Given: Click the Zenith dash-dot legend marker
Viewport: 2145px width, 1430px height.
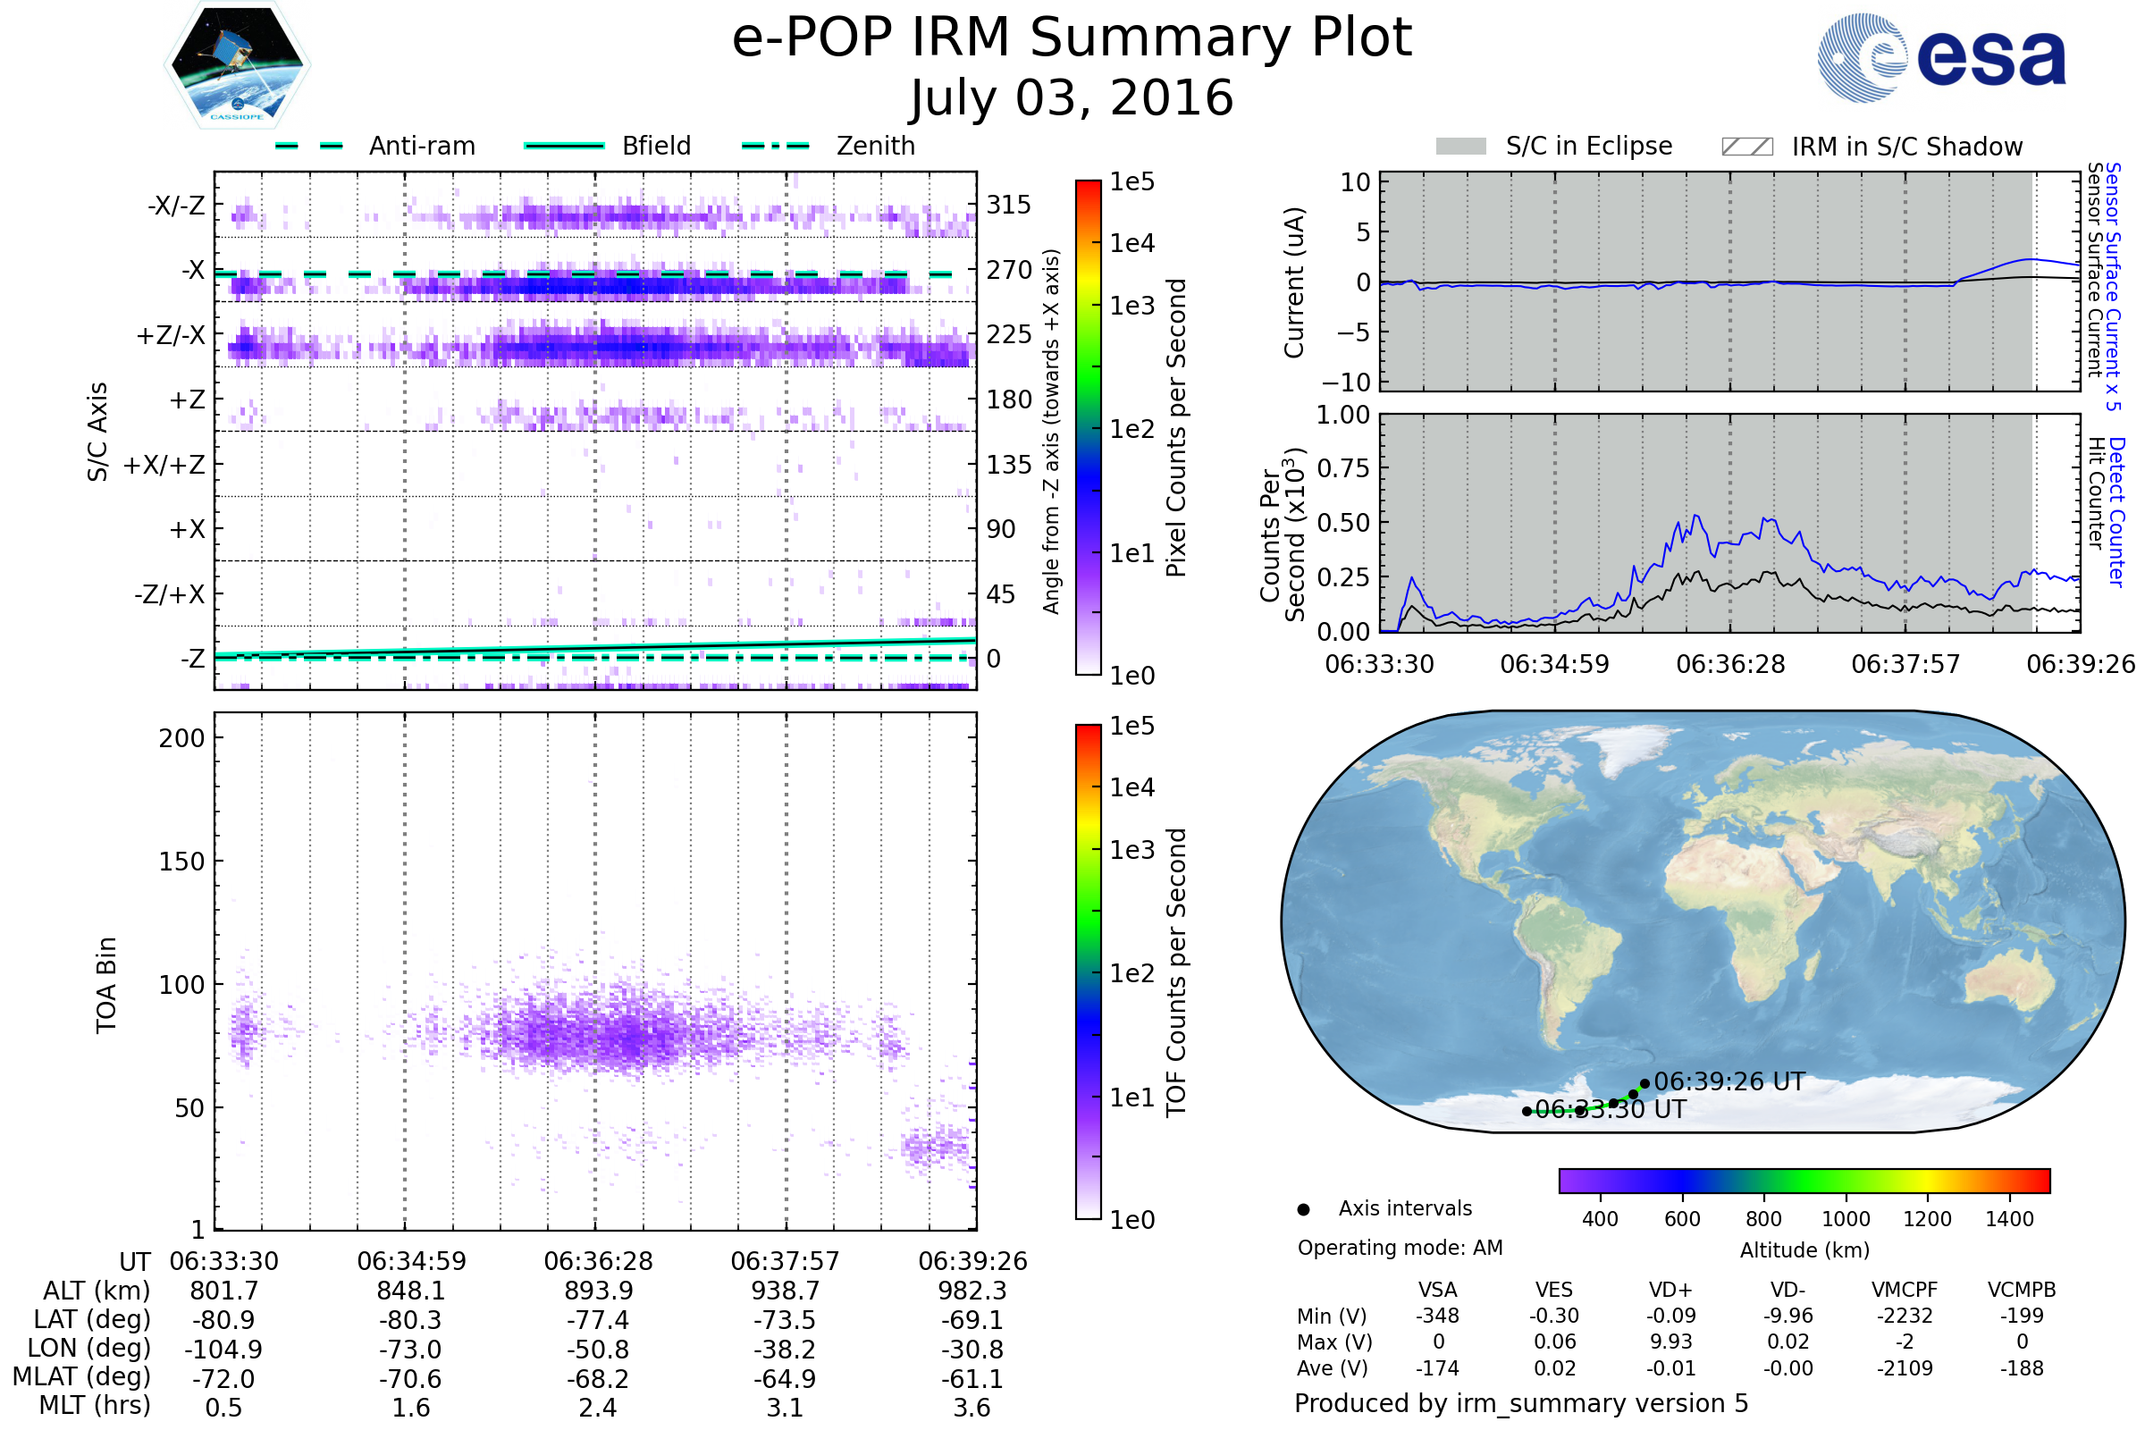Looking at the screenshot, I should (x=776, y=146).
